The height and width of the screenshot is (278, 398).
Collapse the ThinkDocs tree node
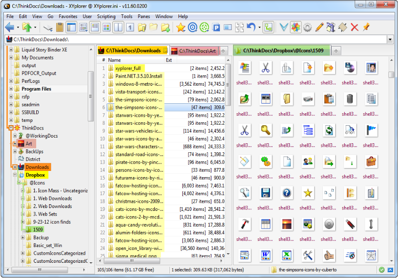[11, 128]
